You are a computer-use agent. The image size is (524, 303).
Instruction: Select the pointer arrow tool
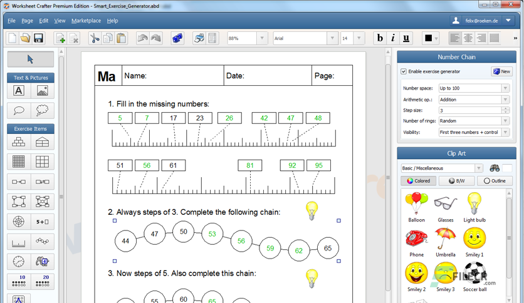31,59
